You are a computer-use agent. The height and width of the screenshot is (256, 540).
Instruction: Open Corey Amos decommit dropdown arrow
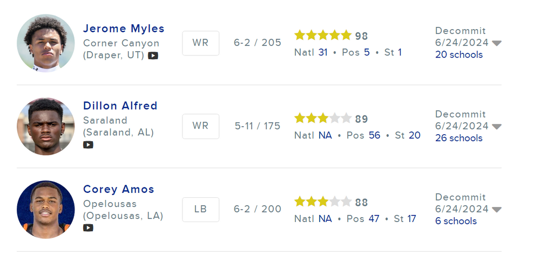pos(497,210)
